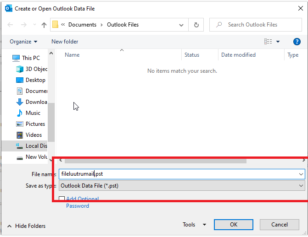Enable the Add Optional Password checkbox
Viewport: 308px width, 237px height.
pyautogui.click(x=62, y=199)
